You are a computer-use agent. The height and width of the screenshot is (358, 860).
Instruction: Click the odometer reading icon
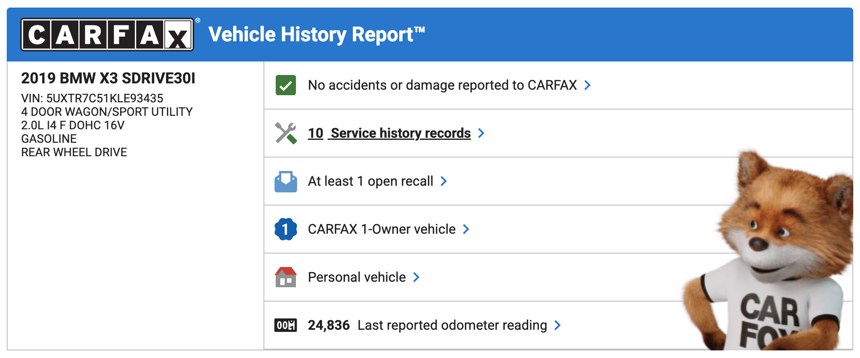pyautogui.click(x=286, y=325)
